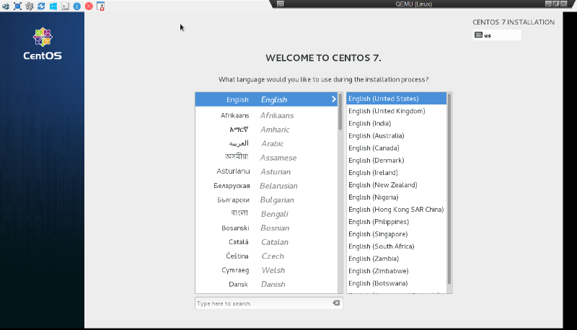The image size is (577, 330).
Task: Click the CentOS logo in the sidebar
Action: (43, 43)
